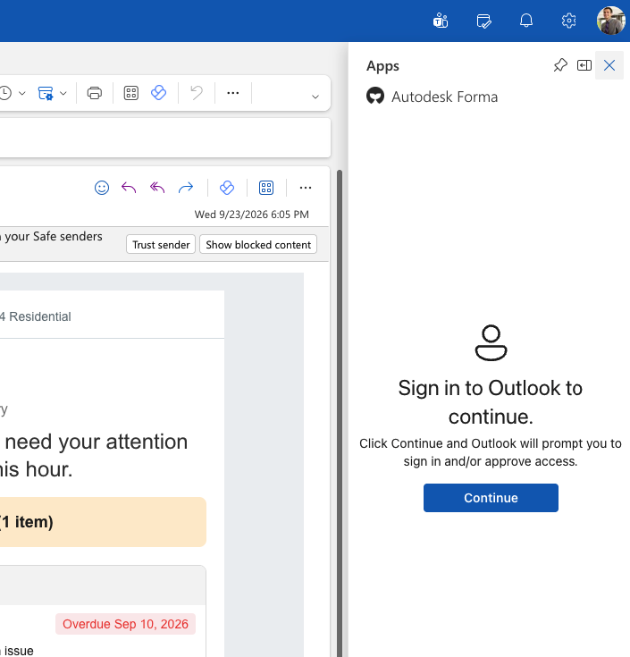
Task: Open Outlook settings gear
Action: tap(568, 21)
